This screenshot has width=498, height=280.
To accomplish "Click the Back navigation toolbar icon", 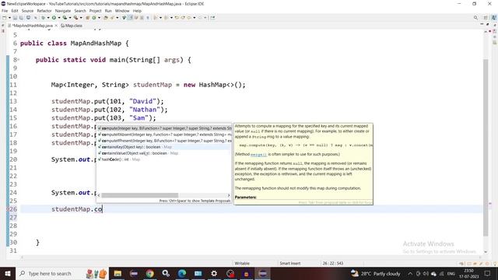I will (x=189, y=18).
